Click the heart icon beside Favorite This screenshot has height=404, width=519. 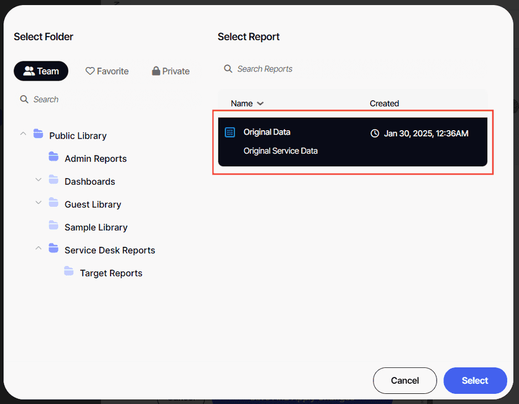90,70
